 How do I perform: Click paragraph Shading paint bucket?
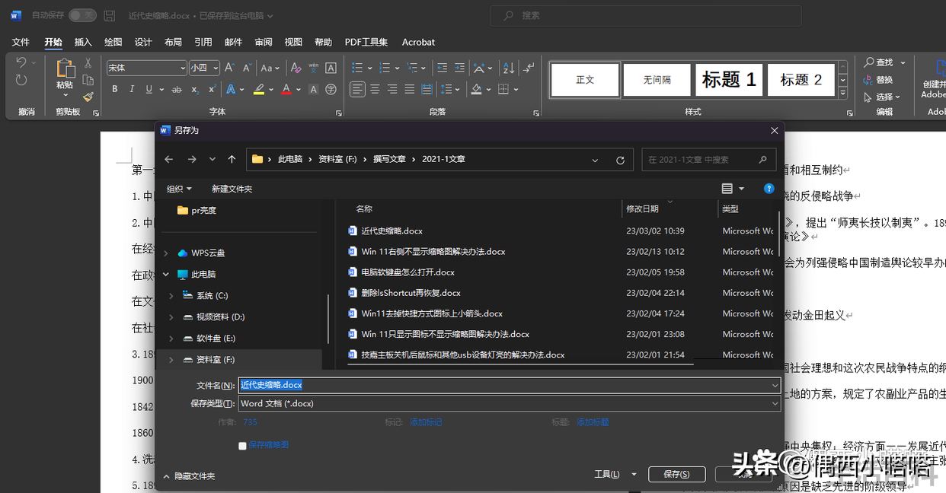pos(476,89)
